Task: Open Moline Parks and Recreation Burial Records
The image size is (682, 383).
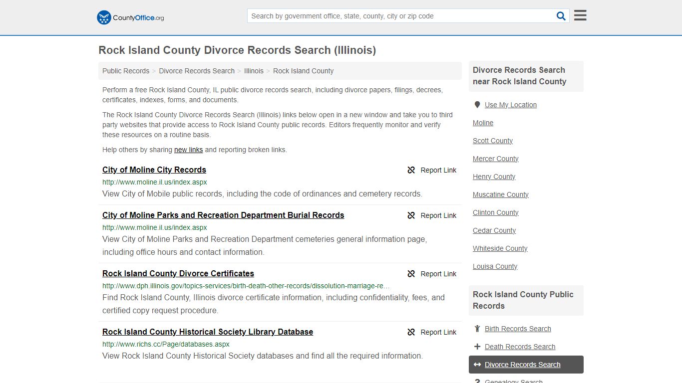Action: [x=223, y=215]
